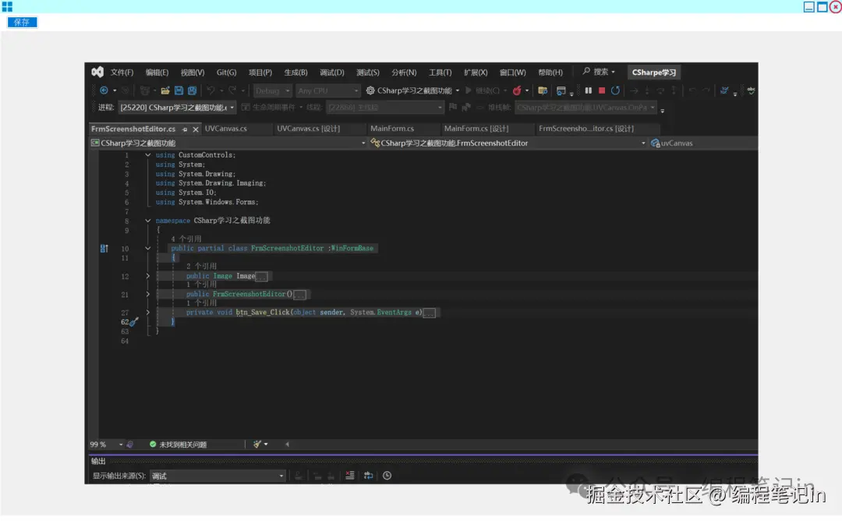Expand the FrmScreenshotEditor constructor at line 21

(x=147, y=294)
